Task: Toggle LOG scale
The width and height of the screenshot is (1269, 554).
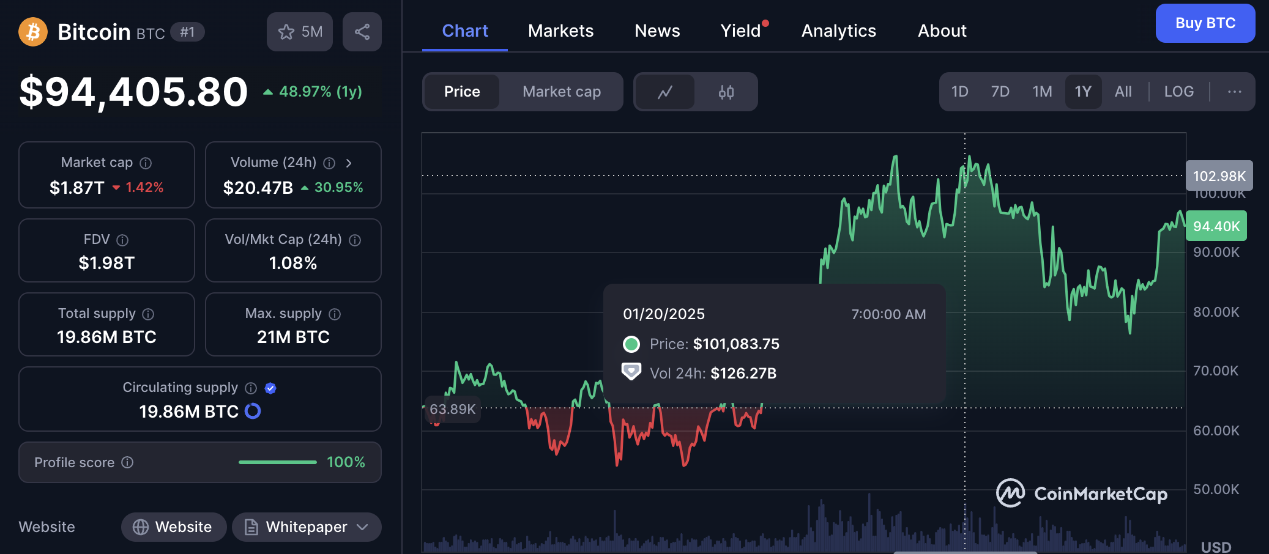Action: pyautogui.click(x=1179, y=92)
